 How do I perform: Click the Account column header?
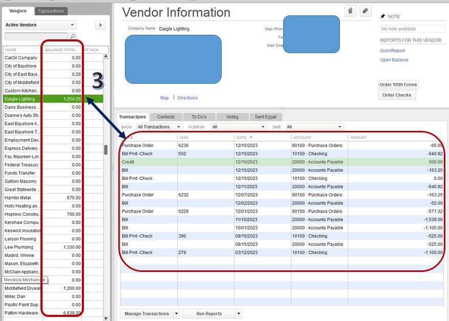coord(319,137)
